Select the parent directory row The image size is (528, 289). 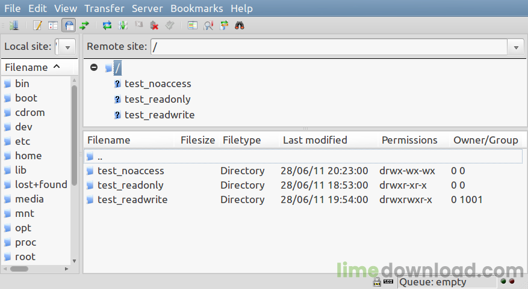coord(303,156)
